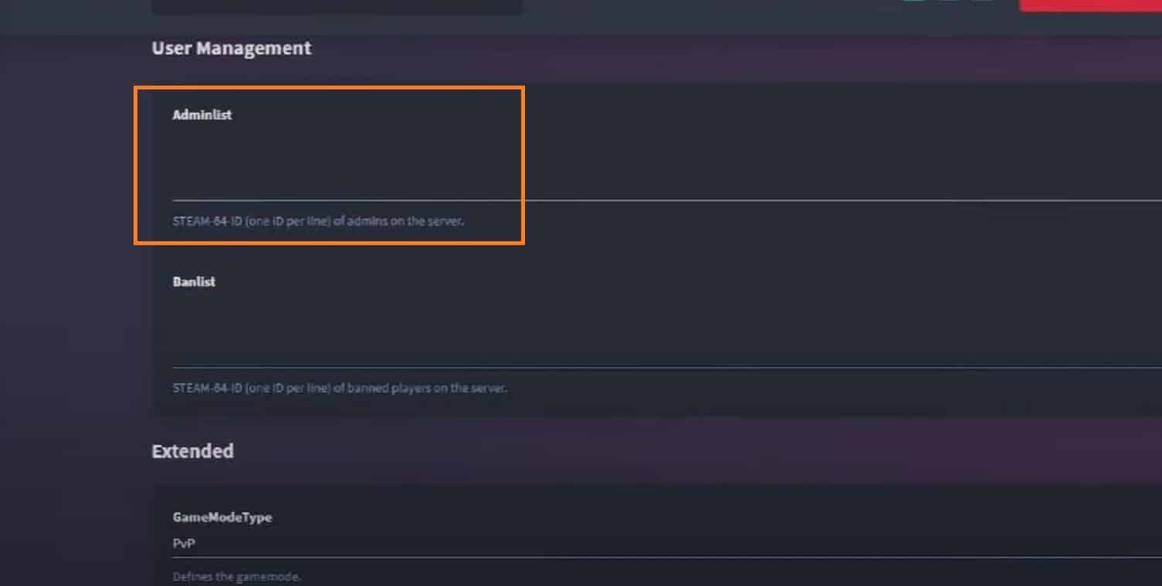Select the Adminlist field label
Screen dimensions: 1162x586
pyautogui.click(x=202, y=115)
